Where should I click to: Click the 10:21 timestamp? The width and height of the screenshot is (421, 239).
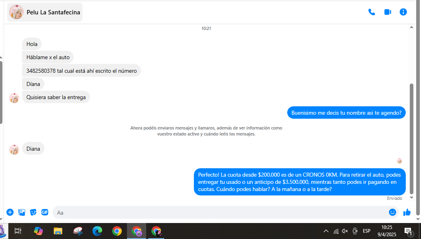(x=206, y=28)
